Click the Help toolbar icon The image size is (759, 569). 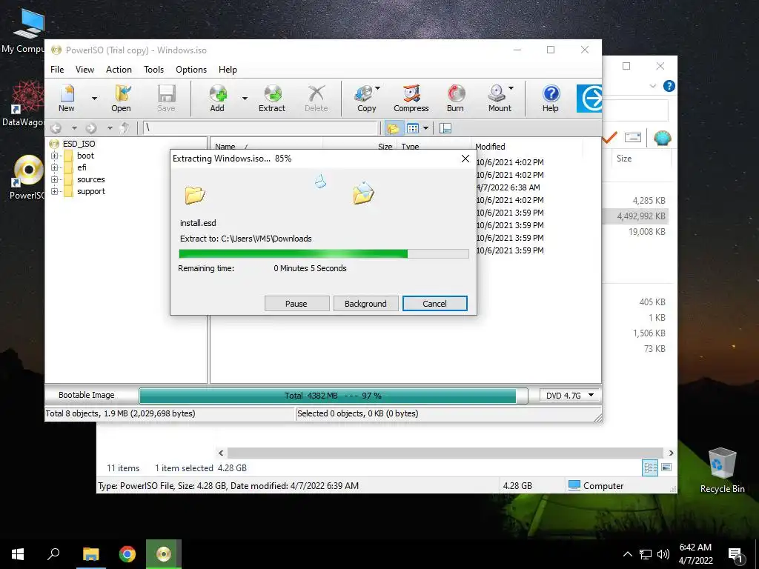(x=551, y=99)
